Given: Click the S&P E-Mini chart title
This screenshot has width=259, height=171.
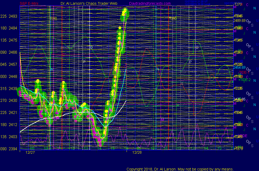Looking at the screenshot, I should click(x=29, y=3).
